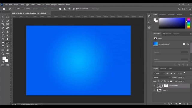The image size is (192, 108).
Task: Switch to the Adjustments tab
Action: pos(167,34)
